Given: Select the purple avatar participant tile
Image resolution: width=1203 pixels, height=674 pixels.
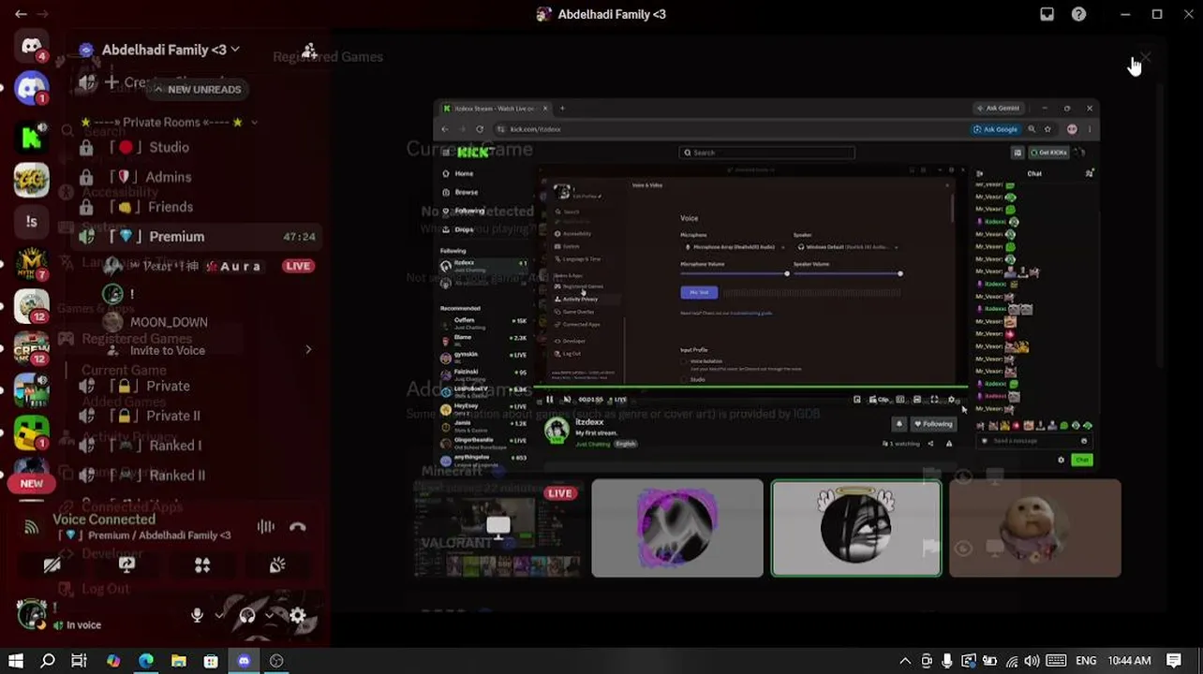Looking at the screenshot, I should click(x=677, y=528).
